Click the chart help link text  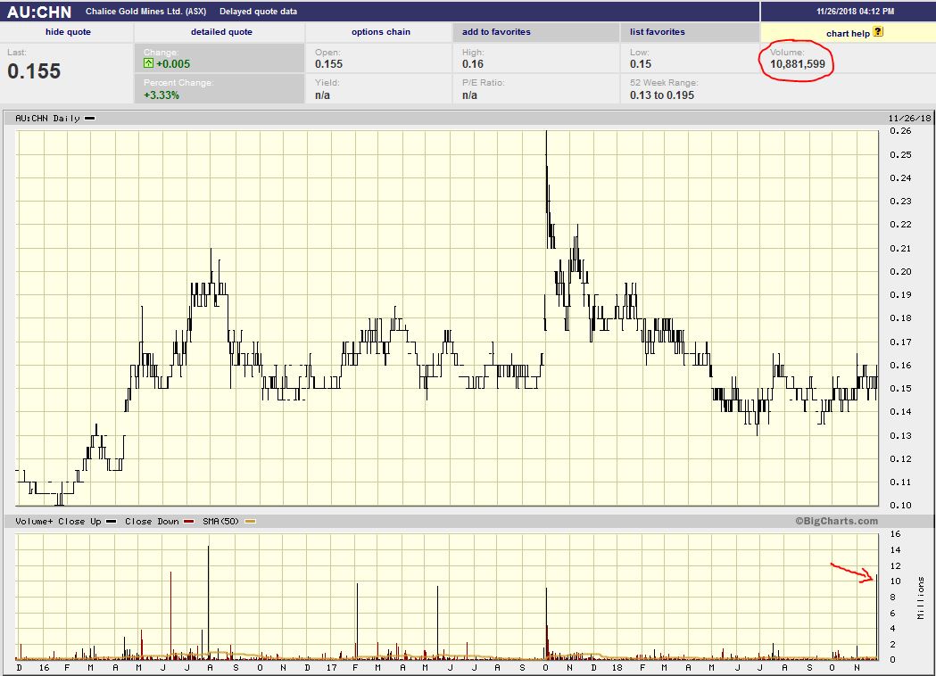point(848,33)
